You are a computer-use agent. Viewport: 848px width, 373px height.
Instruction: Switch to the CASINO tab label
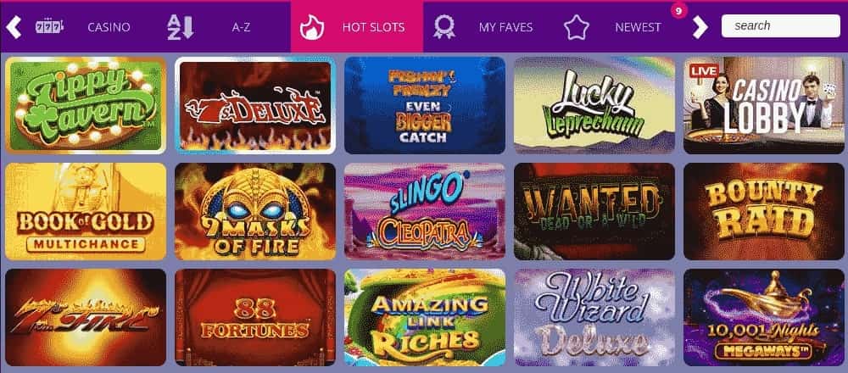pos(109,27)
